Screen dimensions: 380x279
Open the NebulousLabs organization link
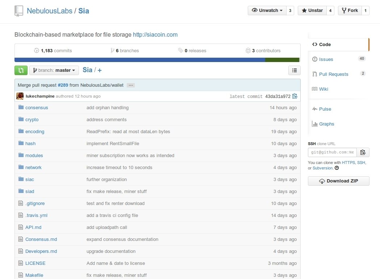pyautogui.click(x=49, y=11)
